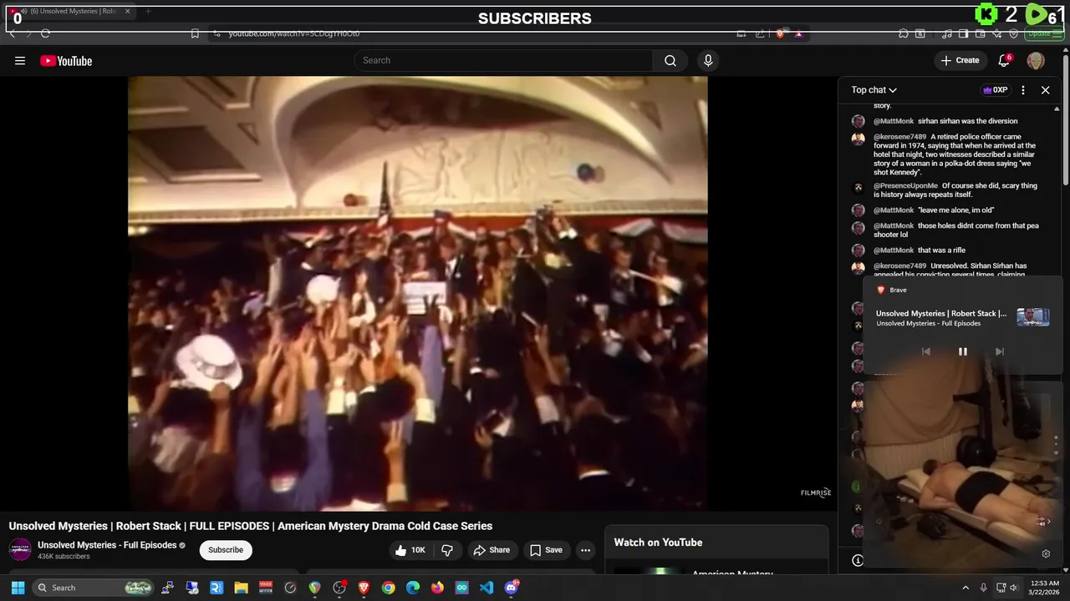The image size is (1070, 601).
Task: Close the live chat panel
Action: (1045, 90)
